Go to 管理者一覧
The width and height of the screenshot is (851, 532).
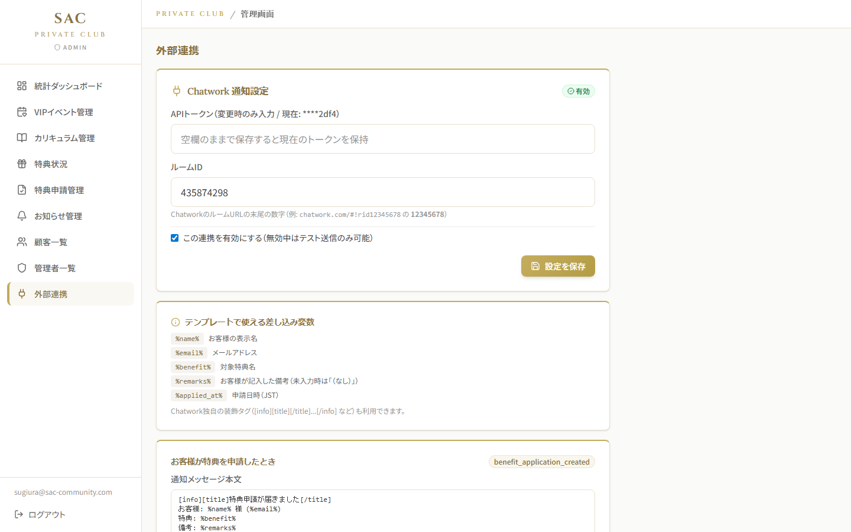point(71,268)
